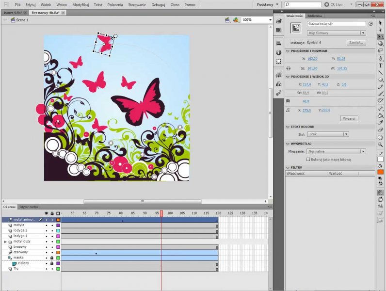Image resolution: width=386 pixels, height=291 pixels.
Task: Choose the Line tool
Action: 381,73
